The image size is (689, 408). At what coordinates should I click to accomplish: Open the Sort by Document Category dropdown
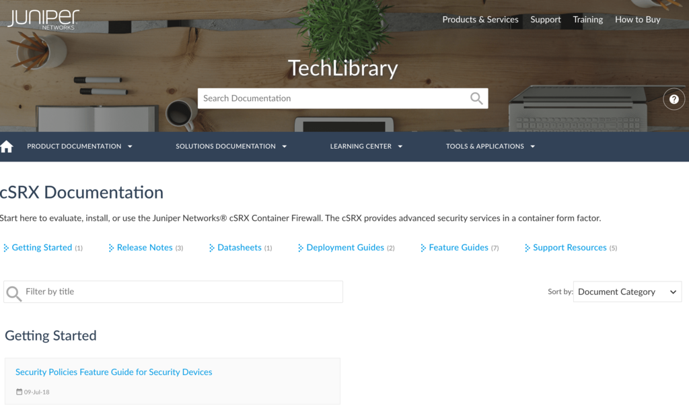[x=627, y=292]
